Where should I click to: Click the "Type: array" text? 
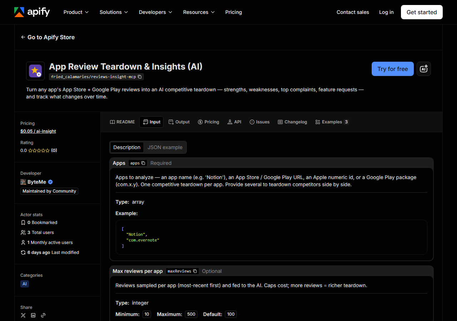(130, 202)
